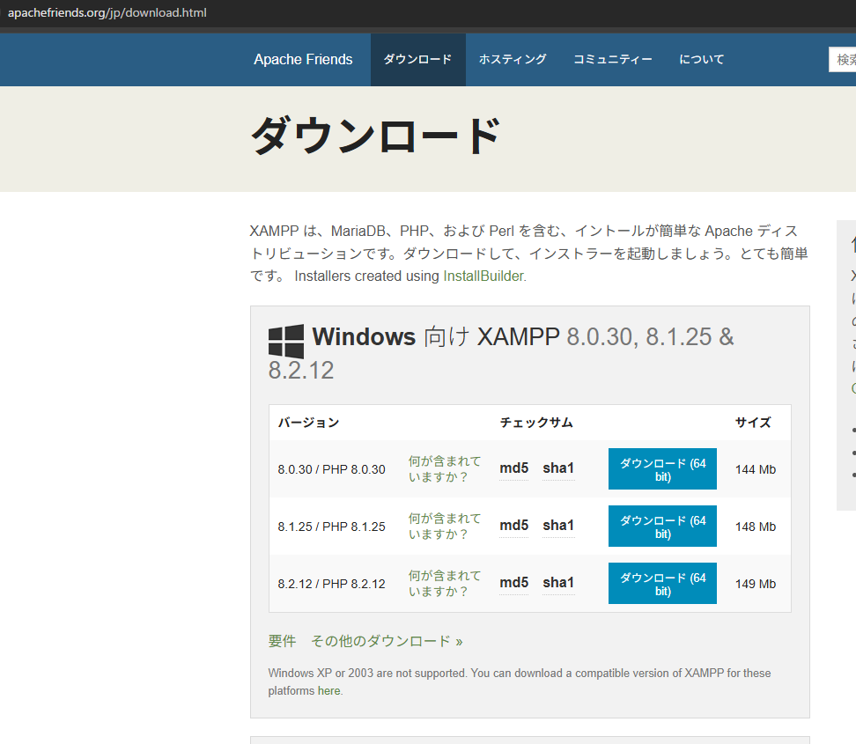
Task: Show md5 checksum for version 8.0.30
Action: 513,468
